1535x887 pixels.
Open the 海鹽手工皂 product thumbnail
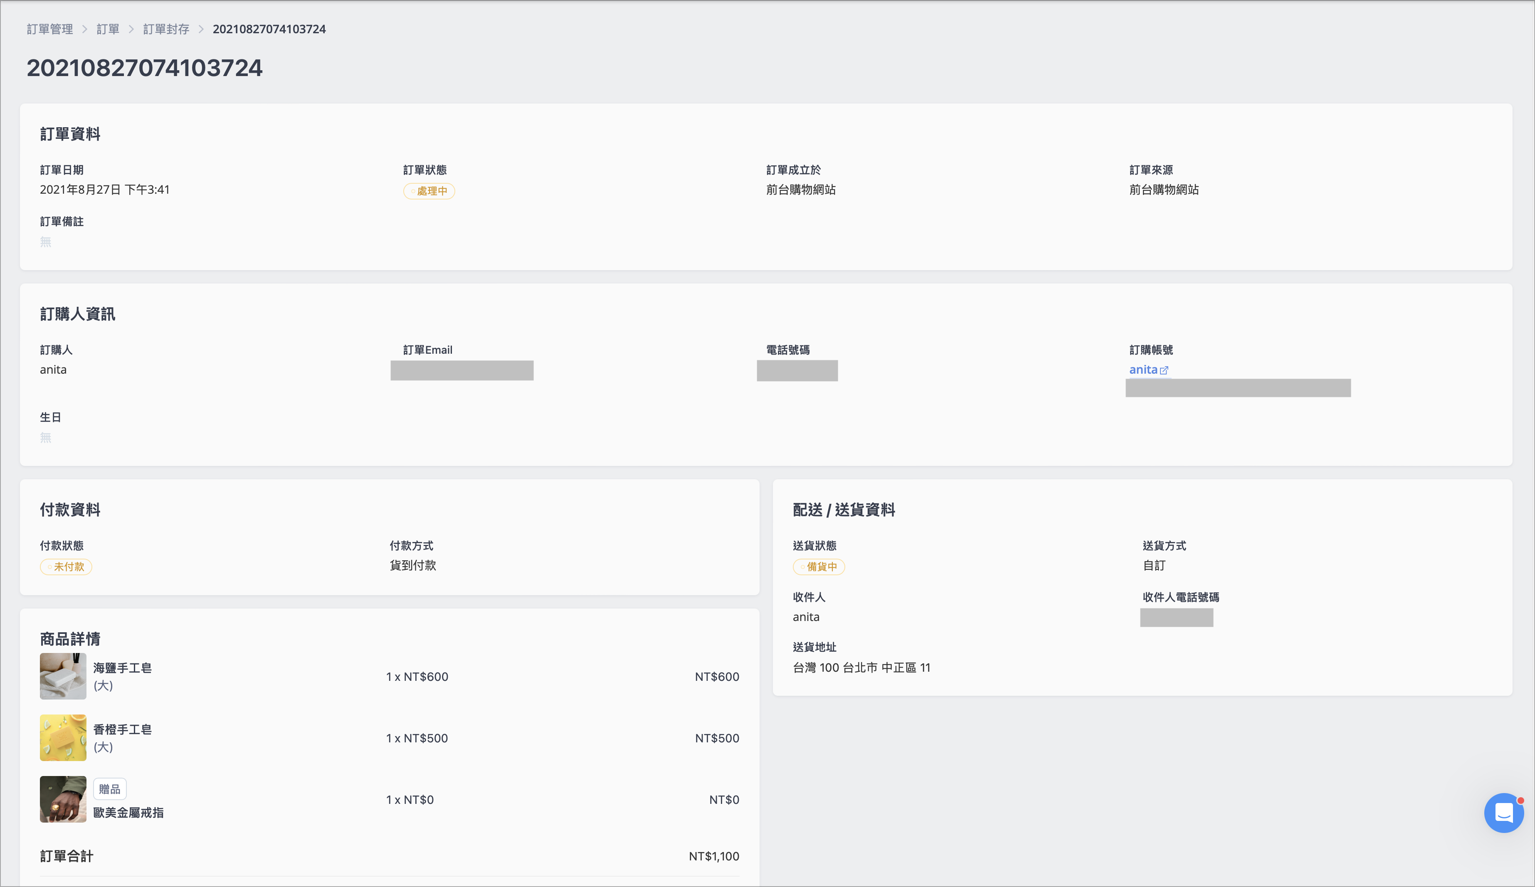pos(63,676)
